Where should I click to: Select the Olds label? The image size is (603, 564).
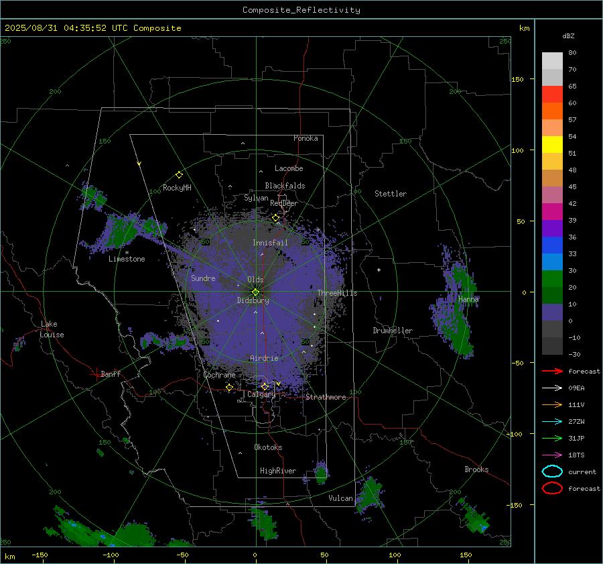point(255,280)
